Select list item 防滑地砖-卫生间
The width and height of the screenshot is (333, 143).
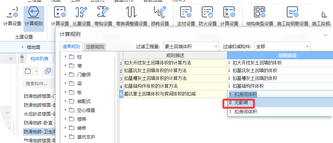(x=40, y=132)
